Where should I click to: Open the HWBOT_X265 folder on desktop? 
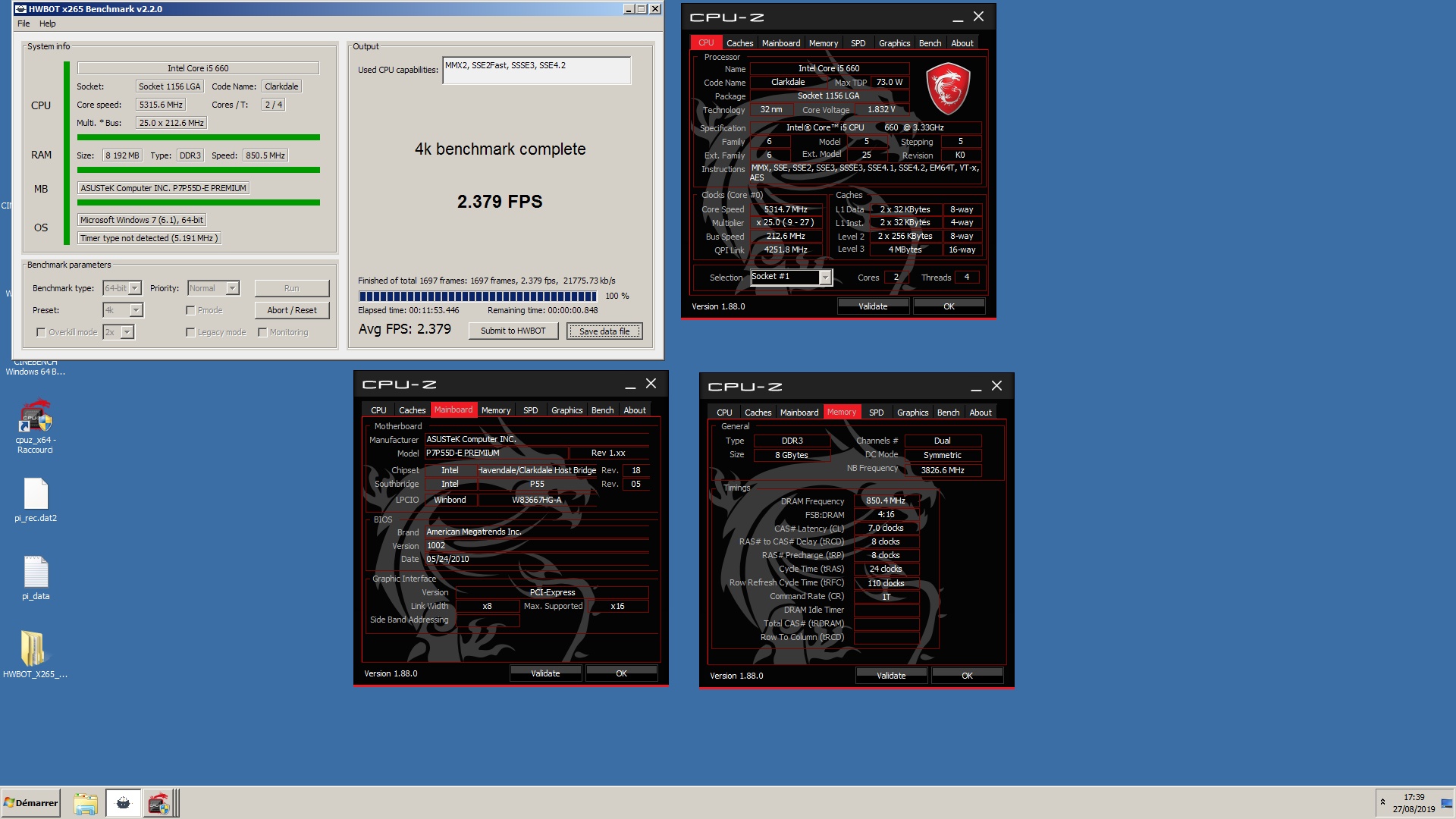[x=35, y=654]
